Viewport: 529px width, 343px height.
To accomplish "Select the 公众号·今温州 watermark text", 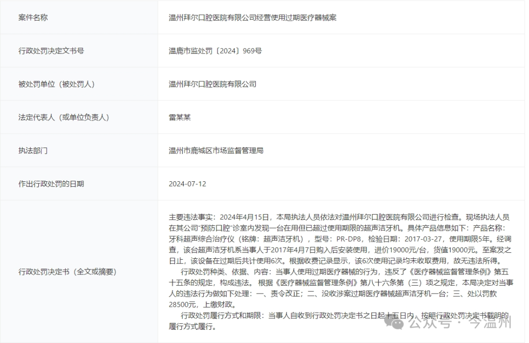I will tap(463, 323).
